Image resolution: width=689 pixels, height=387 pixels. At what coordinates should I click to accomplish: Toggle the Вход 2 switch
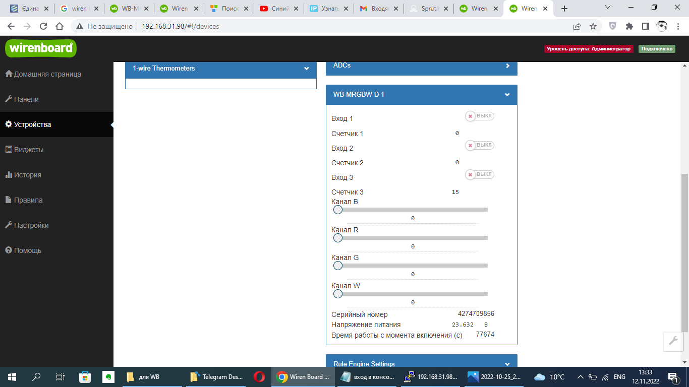tap(480, 145)
